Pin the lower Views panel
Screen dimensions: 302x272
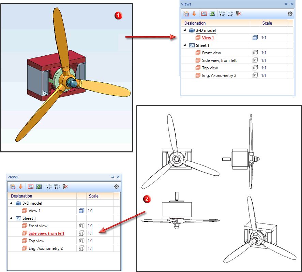[113, 177]
